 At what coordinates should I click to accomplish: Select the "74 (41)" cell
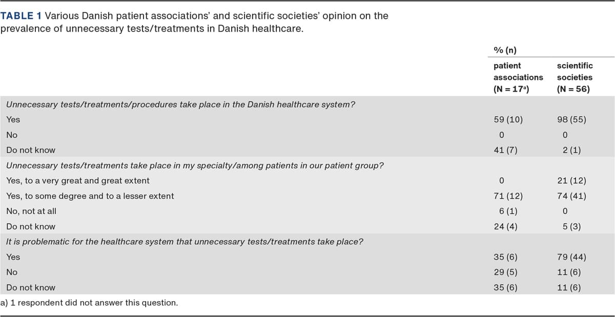pyautogui.click(x=571, y=196)
